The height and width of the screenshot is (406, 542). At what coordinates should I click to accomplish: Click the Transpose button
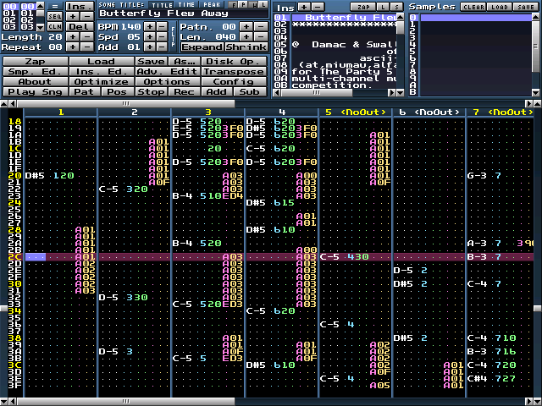click(x=236, y=71)
